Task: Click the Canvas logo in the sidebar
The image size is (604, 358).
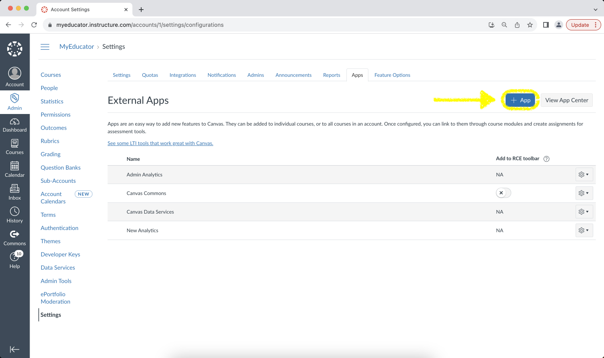Action: pos(15,49)
